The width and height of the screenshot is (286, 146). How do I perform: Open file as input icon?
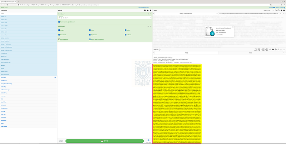coord(278,10)
